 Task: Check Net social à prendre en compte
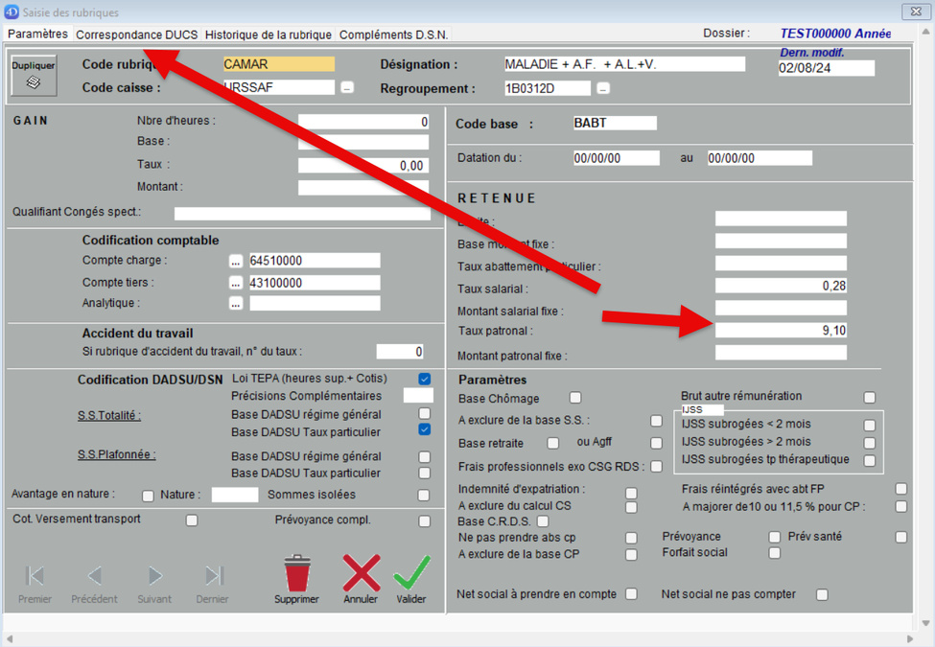[631, 594]
